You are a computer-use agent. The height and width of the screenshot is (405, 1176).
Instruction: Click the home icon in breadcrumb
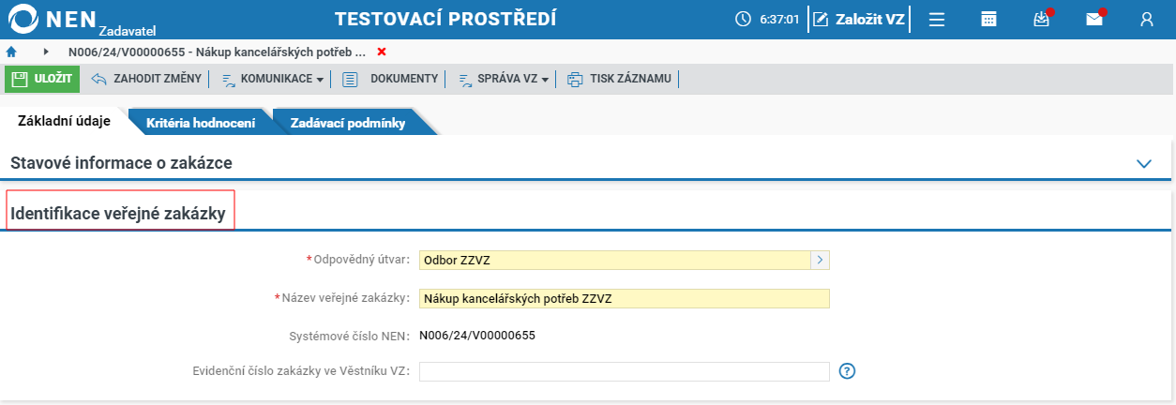coord(11,52)
